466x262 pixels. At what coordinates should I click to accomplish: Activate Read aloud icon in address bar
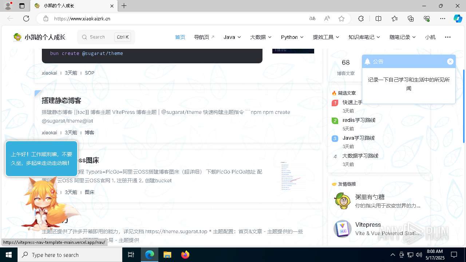[x=327, y=19]
